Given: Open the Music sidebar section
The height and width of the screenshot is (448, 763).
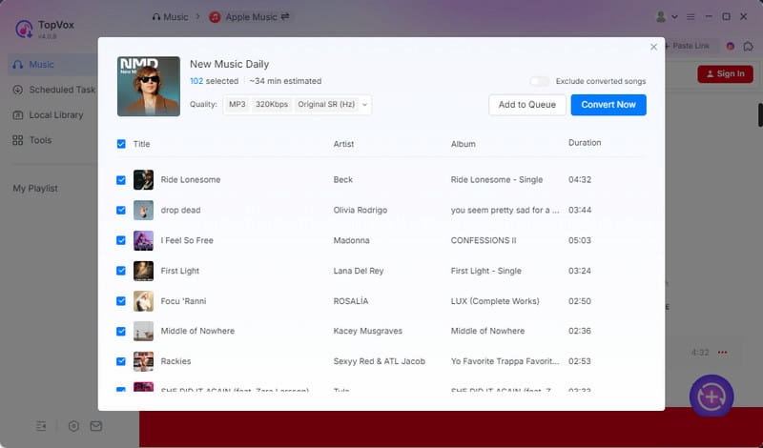Looking at the screenshot, I should tap(52, 64).
